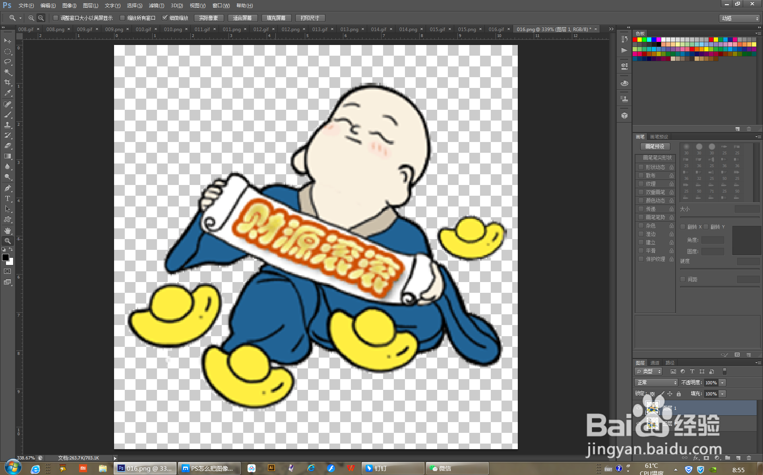Open the 滤镜(T) menu

click(x=156, y=6)
